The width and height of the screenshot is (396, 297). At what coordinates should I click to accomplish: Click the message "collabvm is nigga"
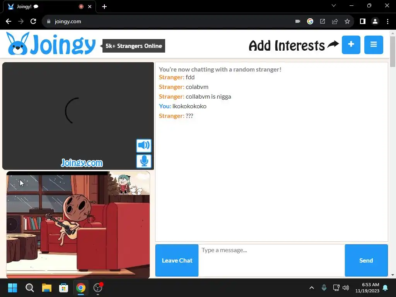click(x=208, y=97)
